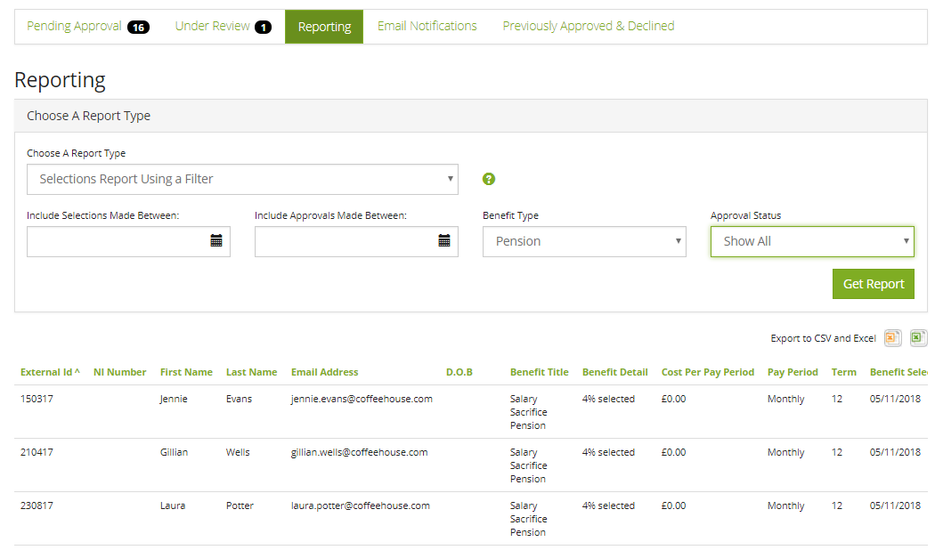
Task: Click first name Jennie cell
Action: (x=174, y=399)
